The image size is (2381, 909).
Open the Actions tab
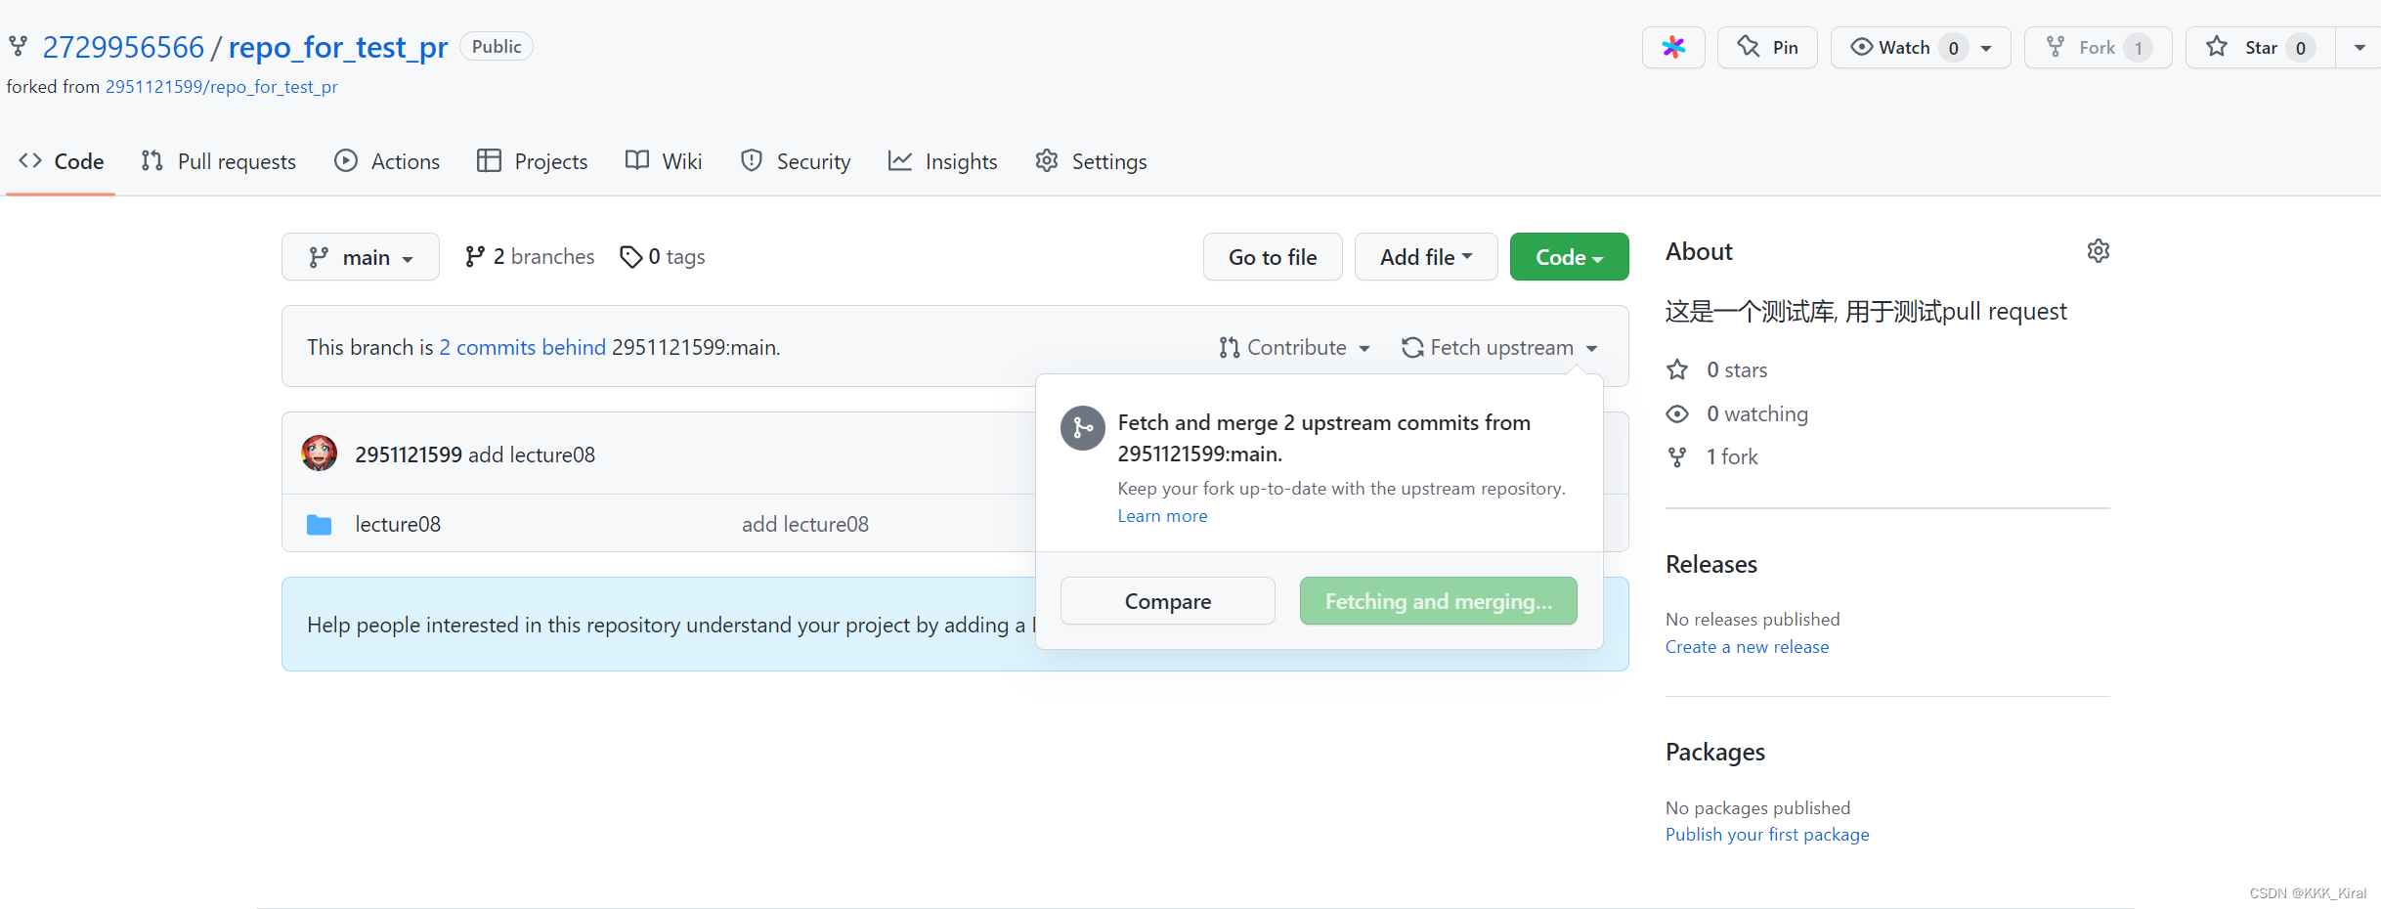coord(387,161)
